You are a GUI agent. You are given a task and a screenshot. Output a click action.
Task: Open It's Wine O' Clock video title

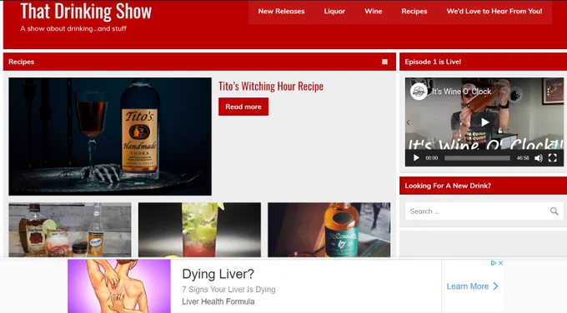[461, 92]
